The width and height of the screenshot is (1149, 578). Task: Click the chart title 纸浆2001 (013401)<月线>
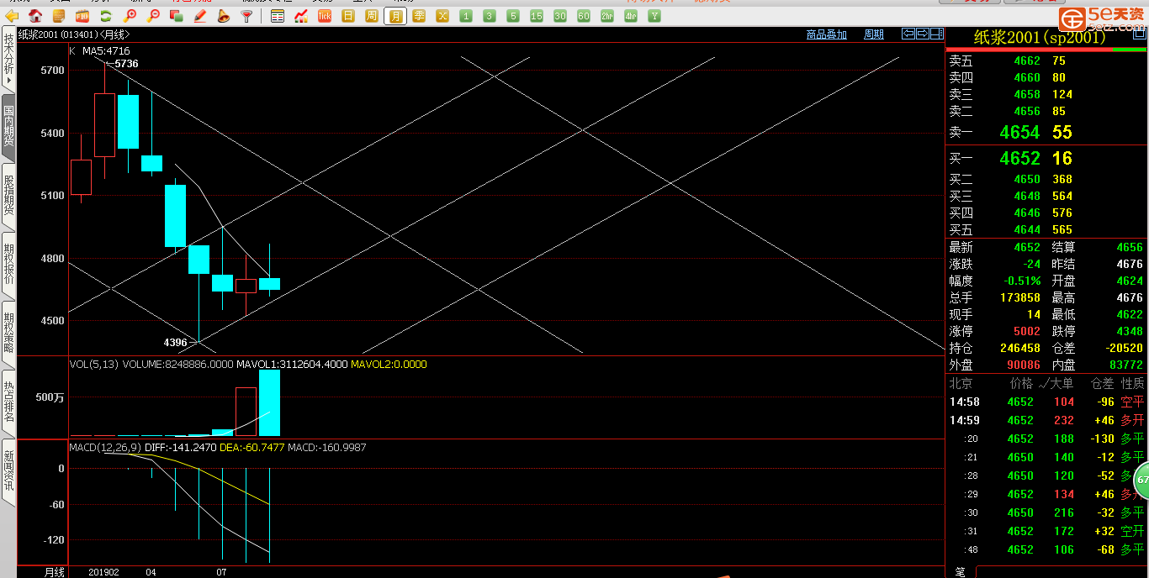(x=74, y=34)
